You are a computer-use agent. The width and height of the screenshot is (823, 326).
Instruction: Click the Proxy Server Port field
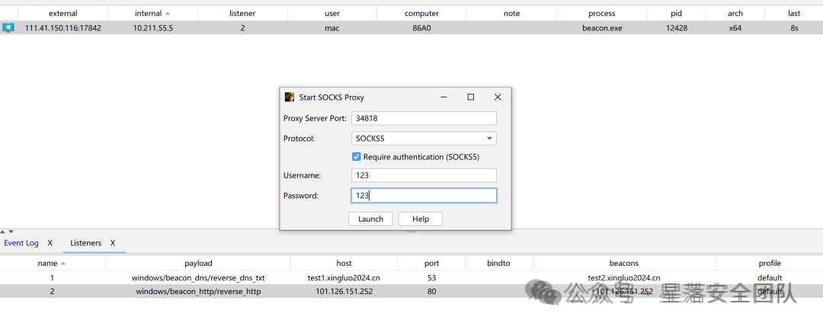(x=424, y=119)
